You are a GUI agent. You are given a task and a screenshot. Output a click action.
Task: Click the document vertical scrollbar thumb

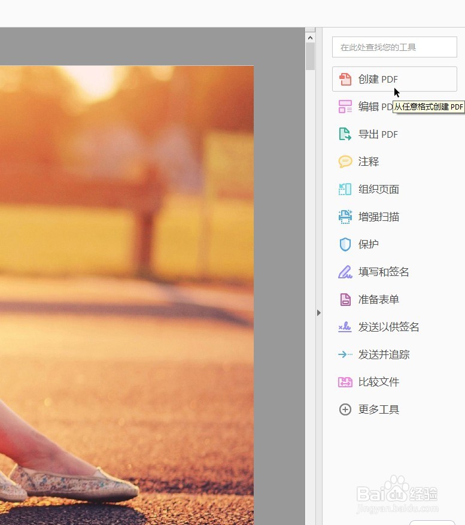coord(310,56)
